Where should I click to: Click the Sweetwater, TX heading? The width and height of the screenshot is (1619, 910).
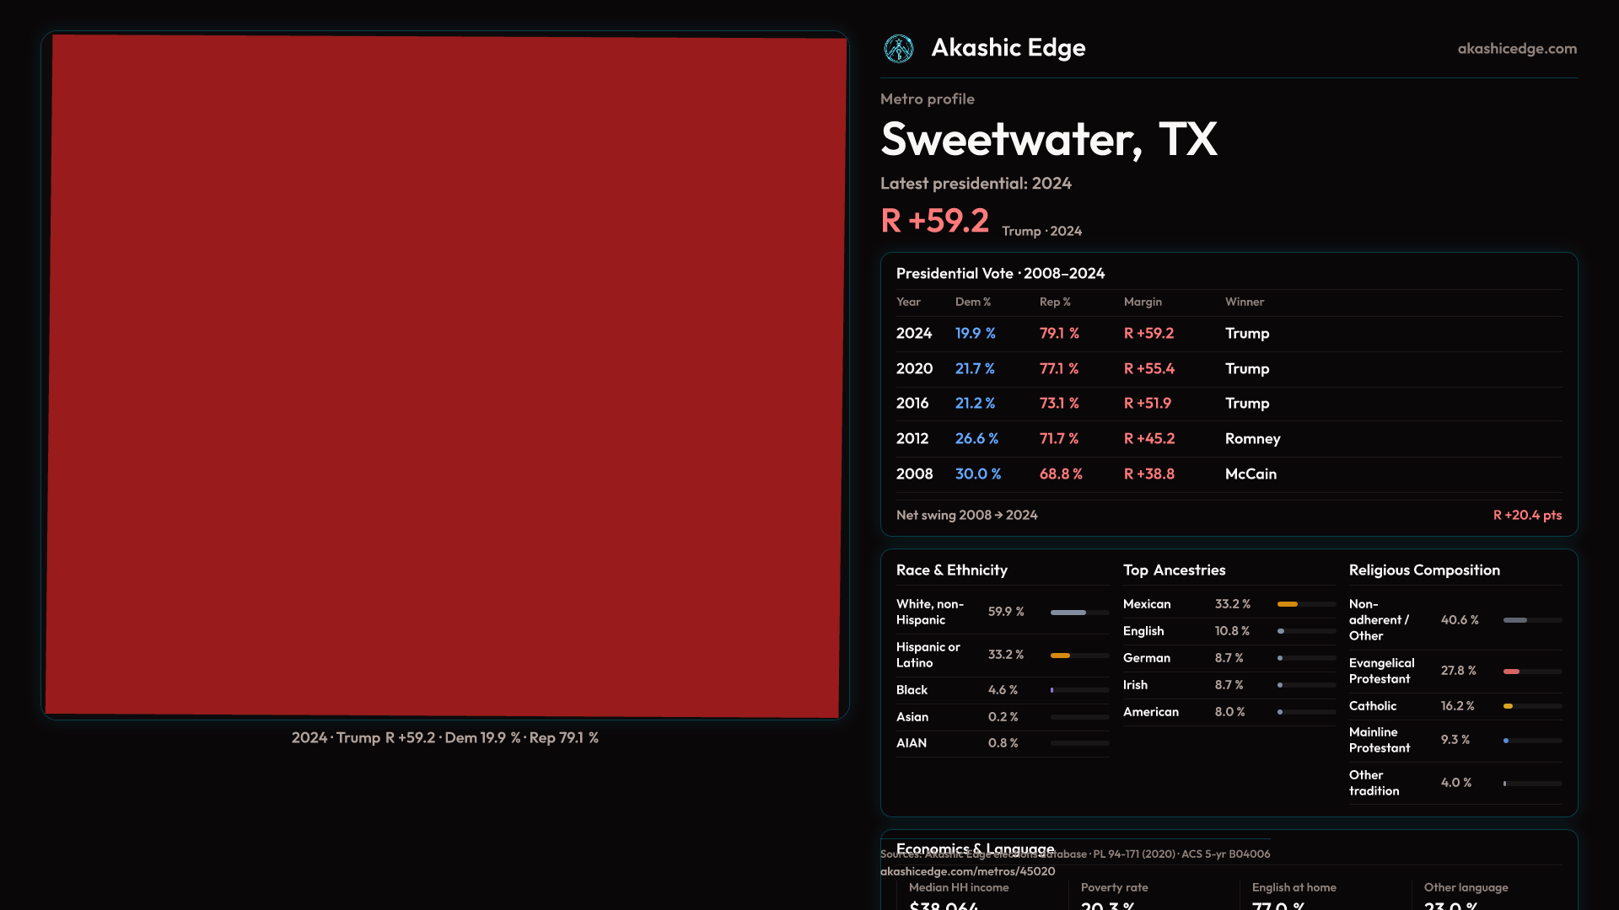[1048, 140]
